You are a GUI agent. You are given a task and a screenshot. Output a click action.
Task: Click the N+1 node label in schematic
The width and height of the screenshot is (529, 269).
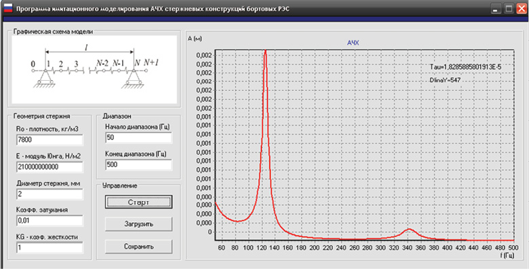151,62
